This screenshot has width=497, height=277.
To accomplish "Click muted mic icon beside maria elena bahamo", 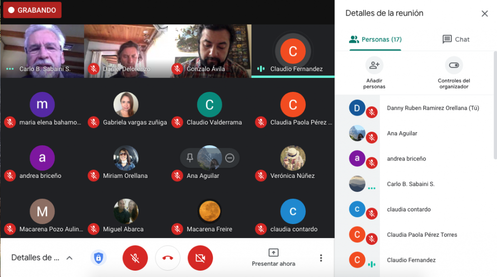I will click(x=10, y=122).
